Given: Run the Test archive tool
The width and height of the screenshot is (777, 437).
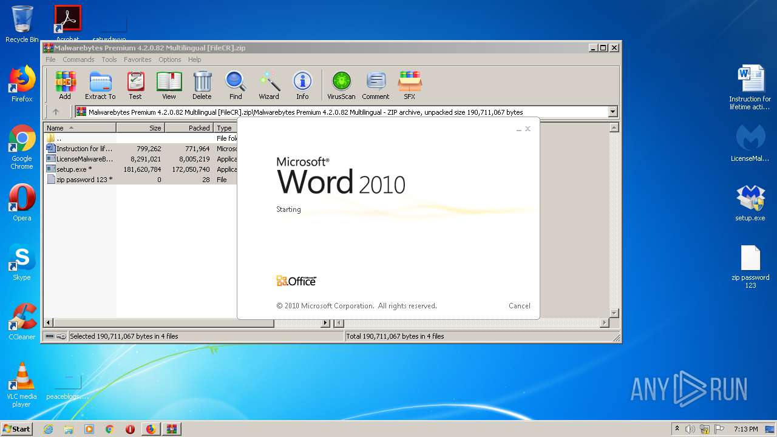Looking at the screenshot, I should click(x=135, y=85).
